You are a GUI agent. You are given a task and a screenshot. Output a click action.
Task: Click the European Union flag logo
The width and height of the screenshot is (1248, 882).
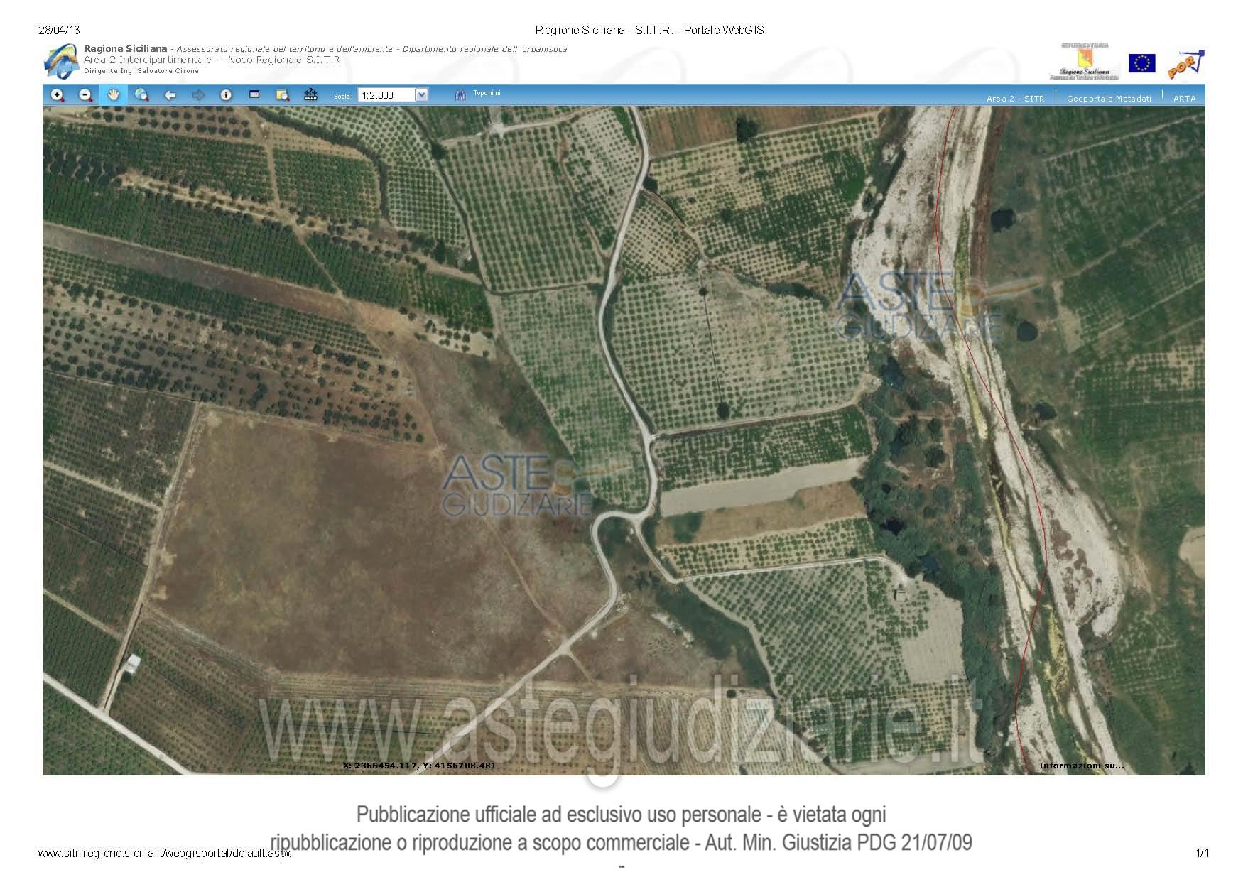click(x=1141, y=63)
